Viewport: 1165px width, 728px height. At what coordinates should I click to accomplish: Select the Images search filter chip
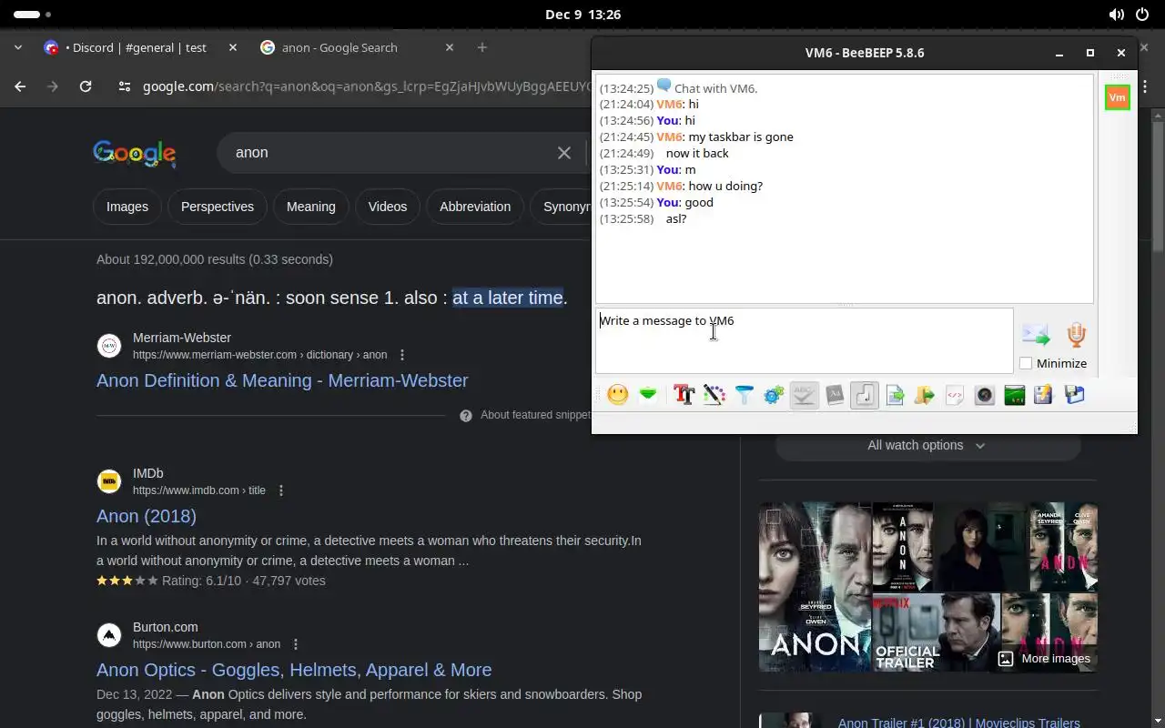click(127, 207)
